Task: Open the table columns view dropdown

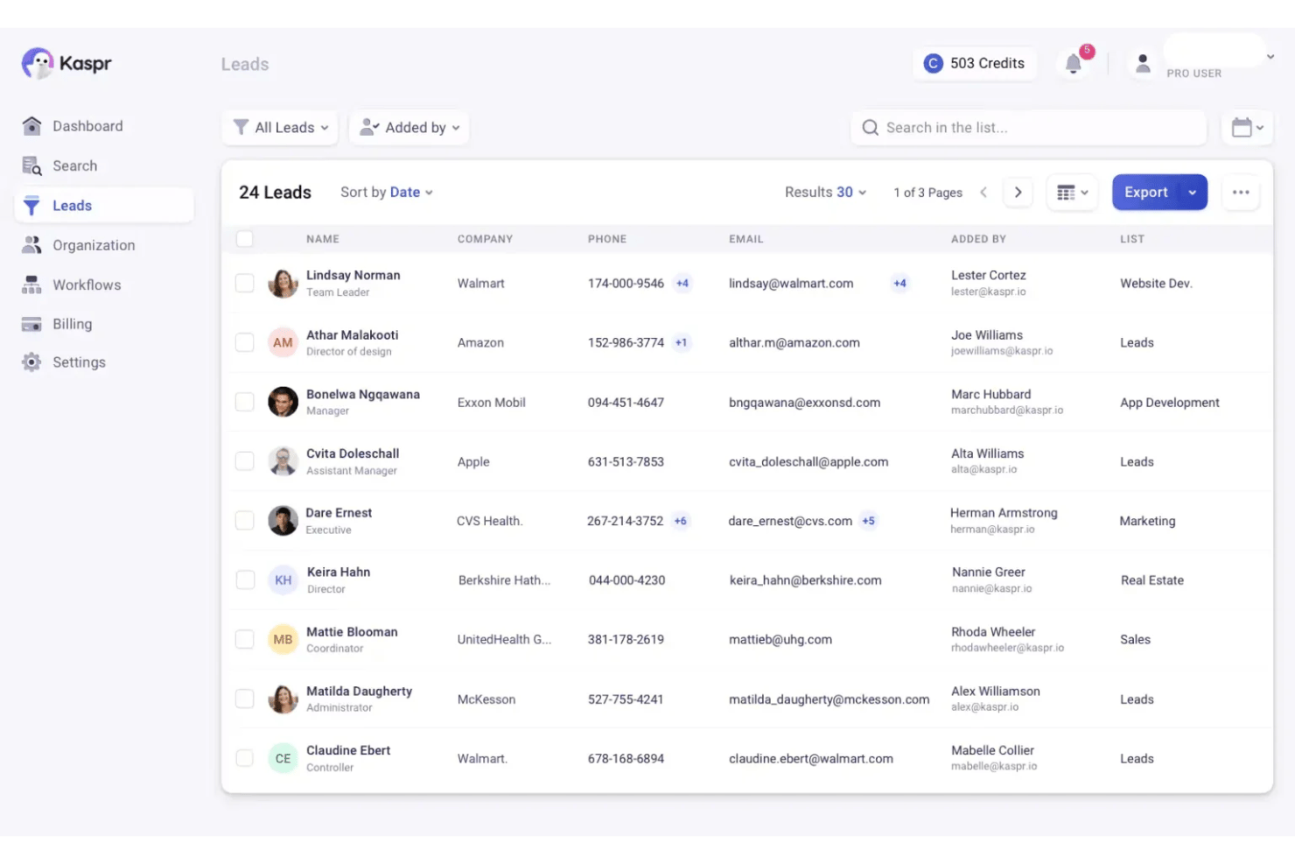Action: point(1072,193)
